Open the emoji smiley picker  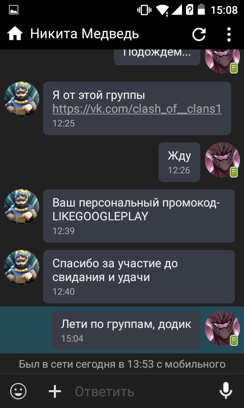pyautogui.click(x=18, y=391)
